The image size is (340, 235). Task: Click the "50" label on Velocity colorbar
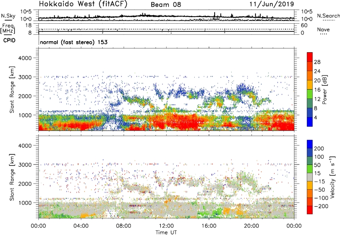pyautogui.click(x=317, y=165)
